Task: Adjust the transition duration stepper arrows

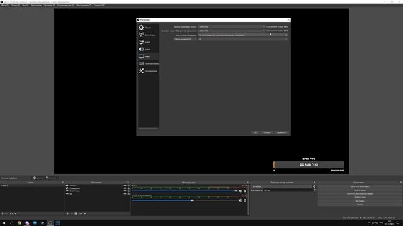Action: [314, 190]
